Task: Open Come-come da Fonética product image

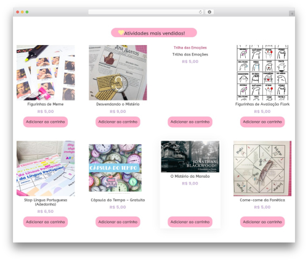Action: click(262, 168)
